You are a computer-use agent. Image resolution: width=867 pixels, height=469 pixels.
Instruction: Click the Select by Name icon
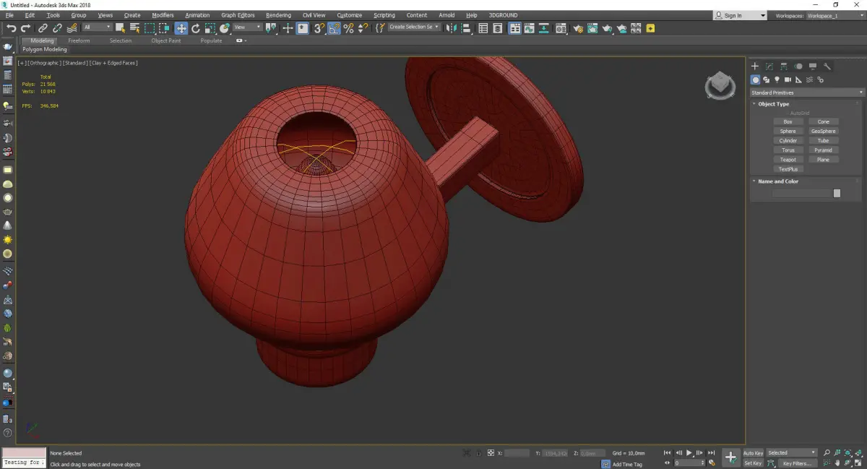(134, 28)
